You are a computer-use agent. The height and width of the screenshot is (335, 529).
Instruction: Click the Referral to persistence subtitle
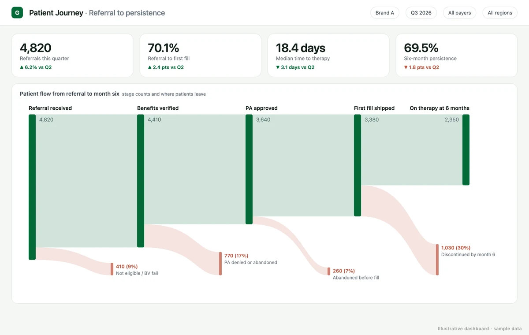point(127,13)
